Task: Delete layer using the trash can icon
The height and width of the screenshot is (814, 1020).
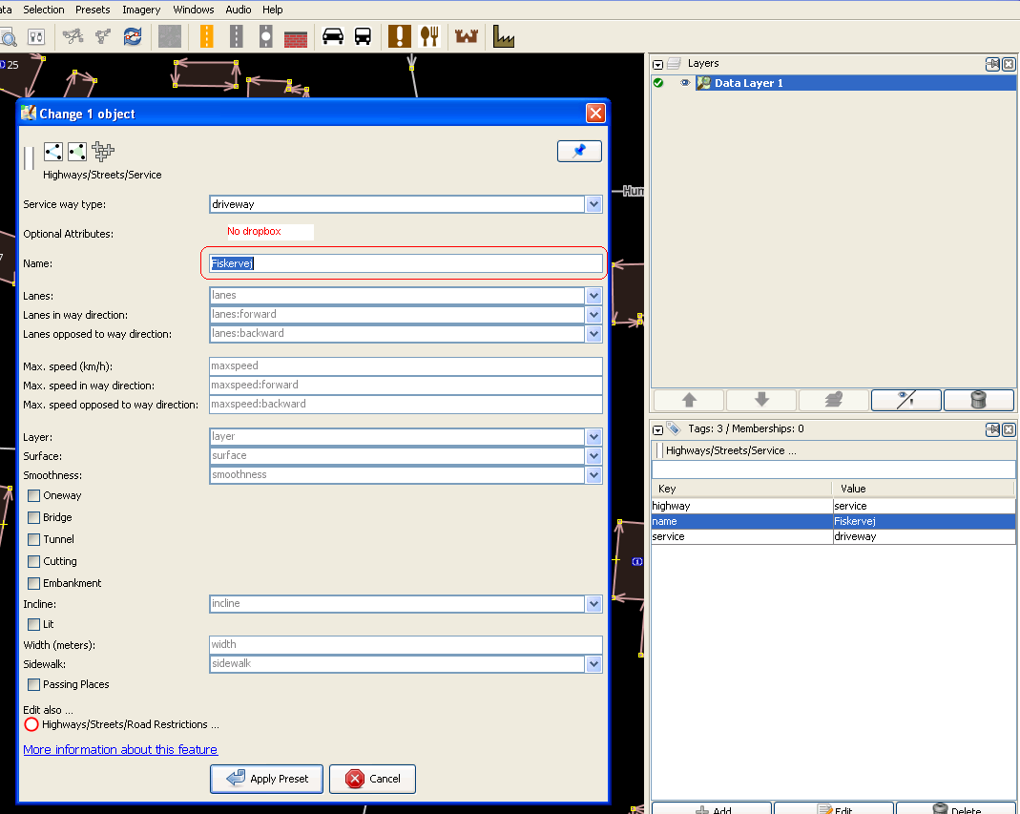Action: pyautogui.click(x=977, y=400)
